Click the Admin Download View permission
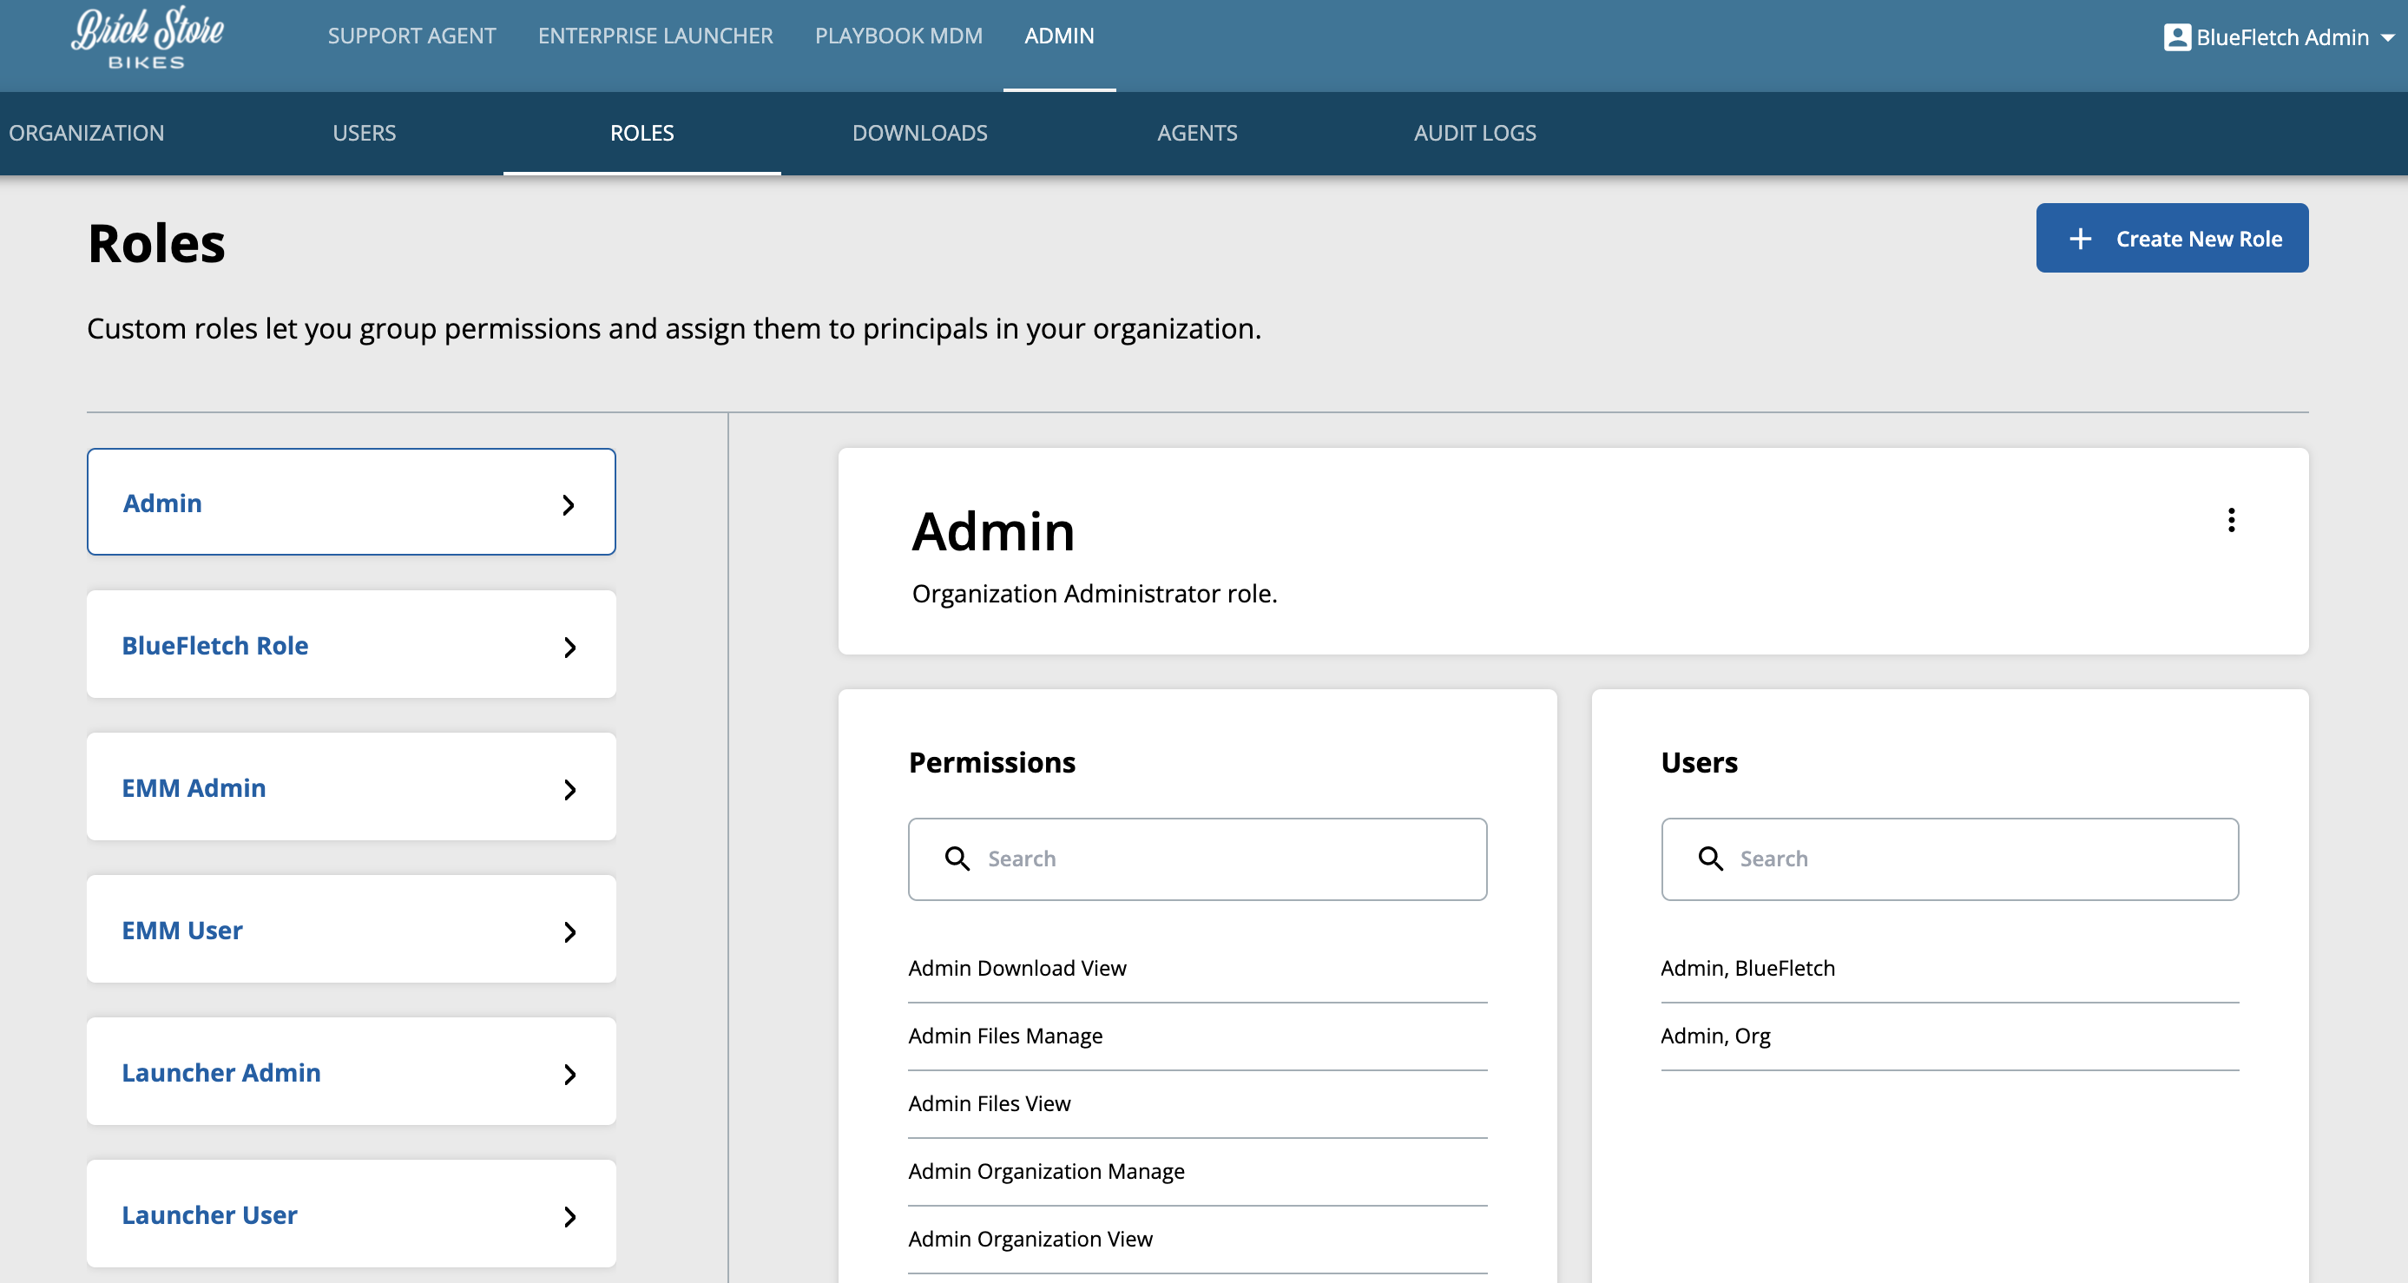This screenshot has width=2408, height=1283. click(1197, 969)
